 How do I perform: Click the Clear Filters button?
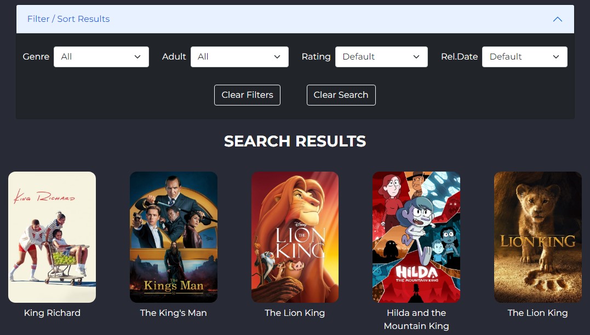(247, 95)
